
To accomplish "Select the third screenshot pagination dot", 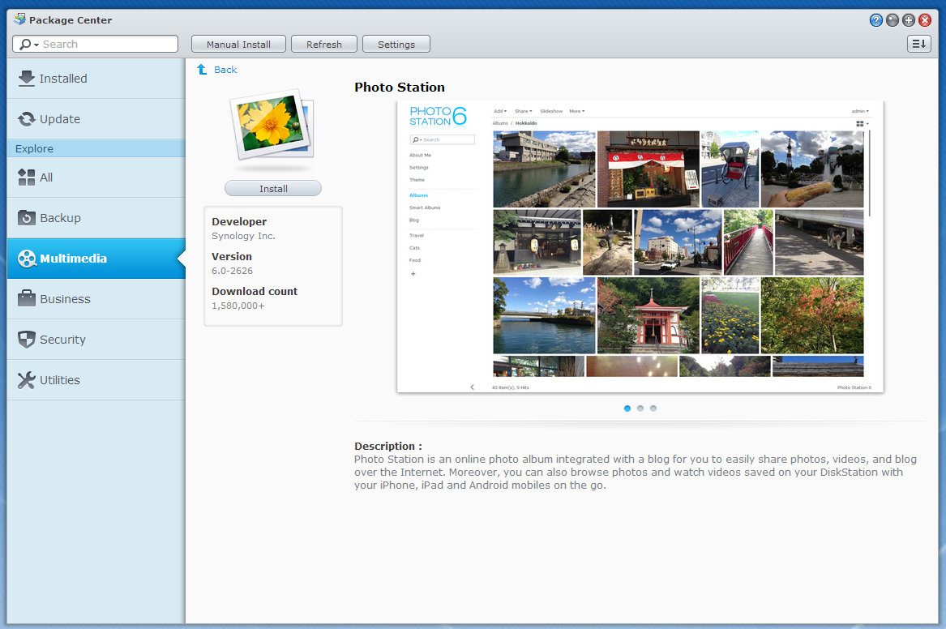I will click(653, 409).
